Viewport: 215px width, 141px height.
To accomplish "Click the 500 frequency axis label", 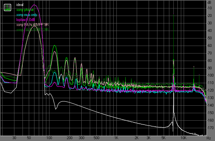I will click(96, 138).
